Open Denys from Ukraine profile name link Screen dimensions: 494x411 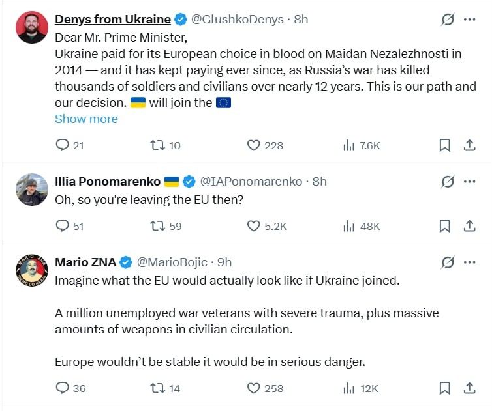click(113, 20)
